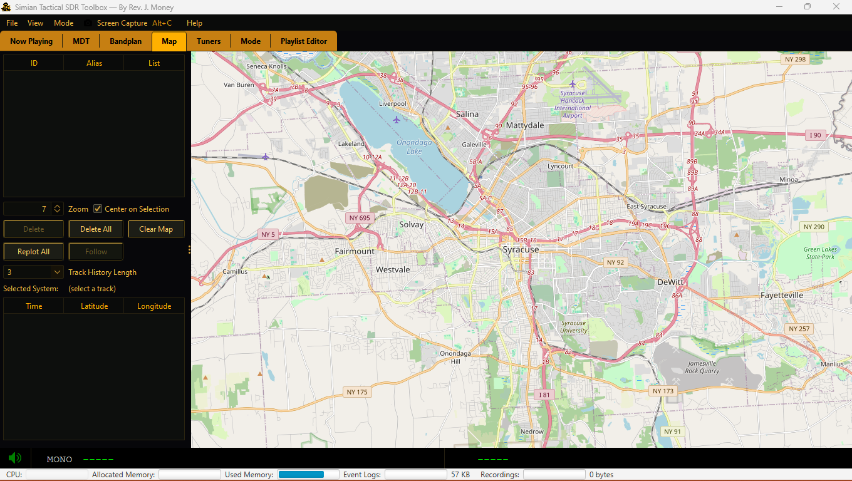The image size is (852, 481).
Task: Click the Salina label on the map
Action: coord(467,114)
